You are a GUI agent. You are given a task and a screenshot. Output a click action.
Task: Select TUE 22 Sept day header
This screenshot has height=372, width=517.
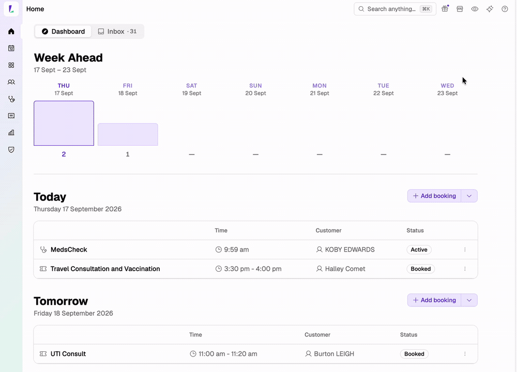tap(384, 89)
